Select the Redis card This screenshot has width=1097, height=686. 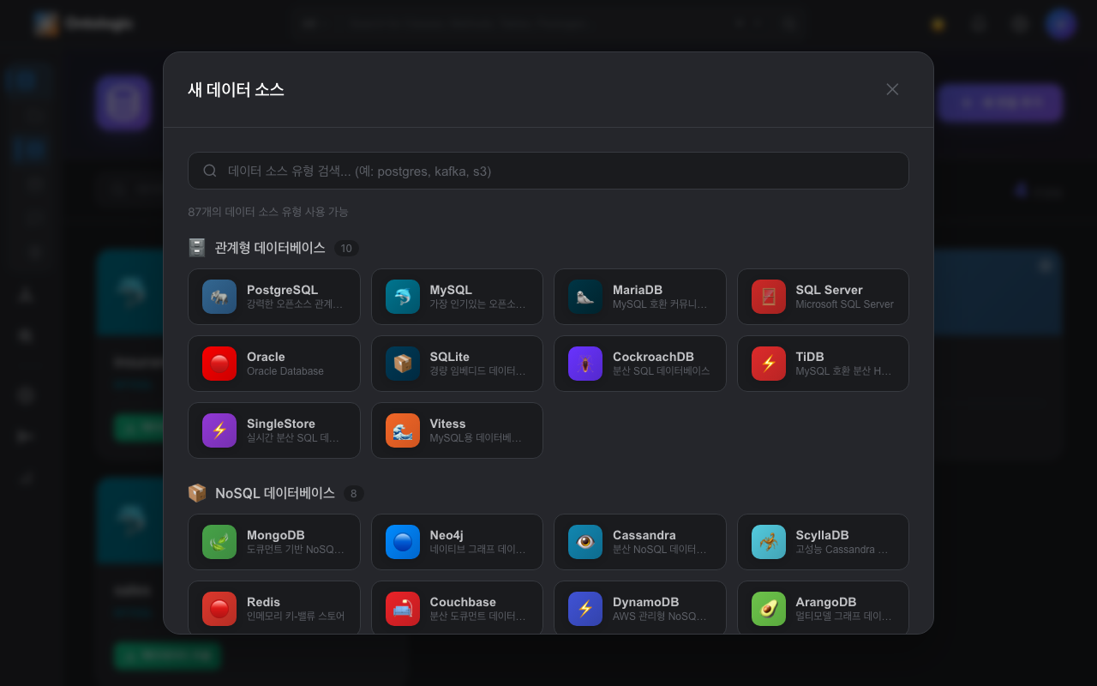click(274, 608)
